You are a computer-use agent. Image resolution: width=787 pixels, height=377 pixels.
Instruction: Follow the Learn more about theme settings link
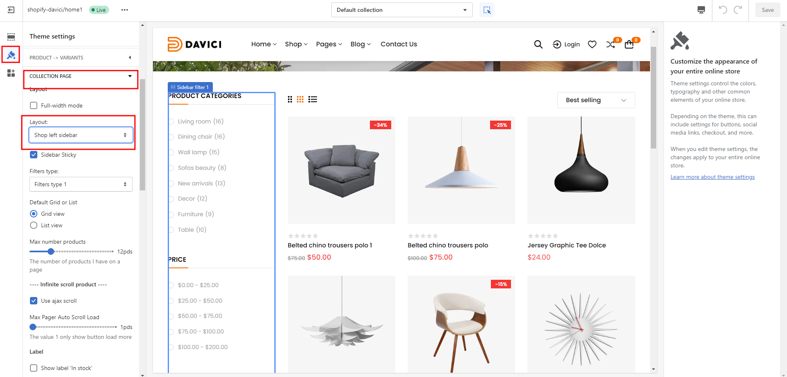(712, 177)
